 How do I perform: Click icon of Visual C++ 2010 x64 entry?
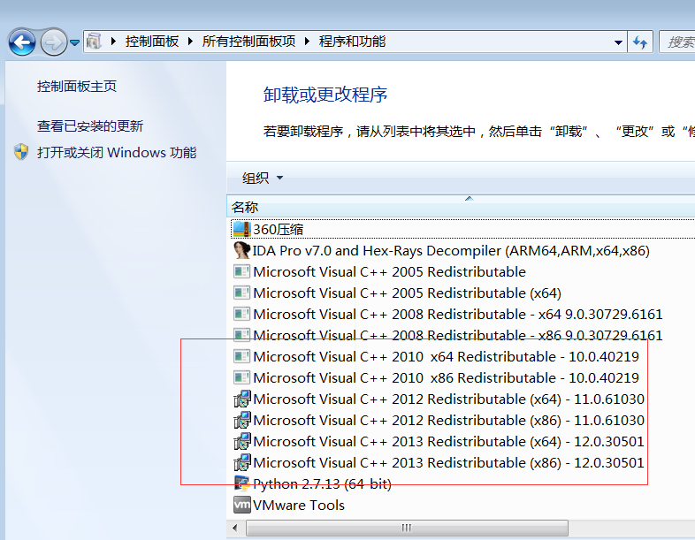click(x=241, y=356)
